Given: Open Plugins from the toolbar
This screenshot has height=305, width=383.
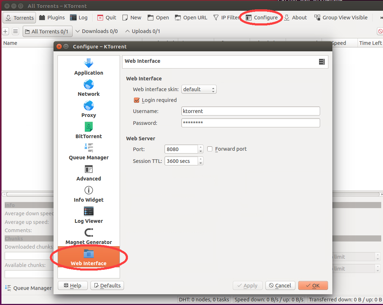Looking at the screenshot, I should [x=52, y=18].
